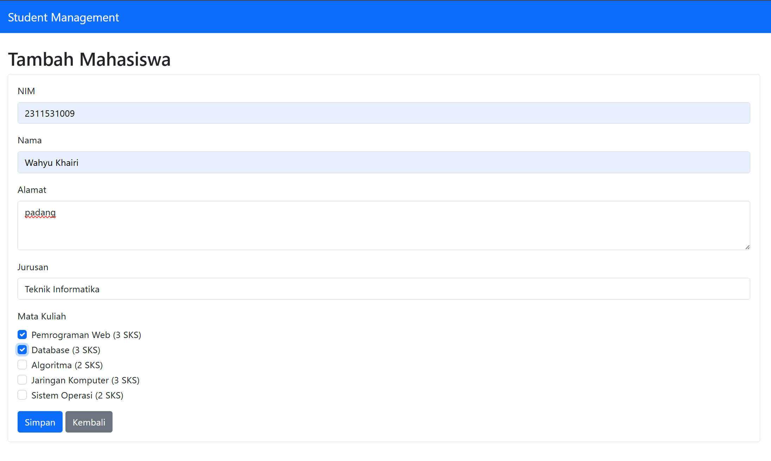Click the Sistem Operasi (2 SKS) label
Image resolution: width=771 pixels, height=461 pixels.
[77, 395]
